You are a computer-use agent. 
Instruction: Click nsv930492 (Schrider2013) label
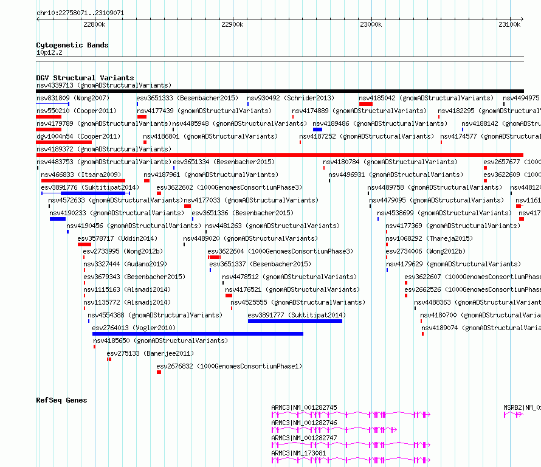click(x=291, y=98)
